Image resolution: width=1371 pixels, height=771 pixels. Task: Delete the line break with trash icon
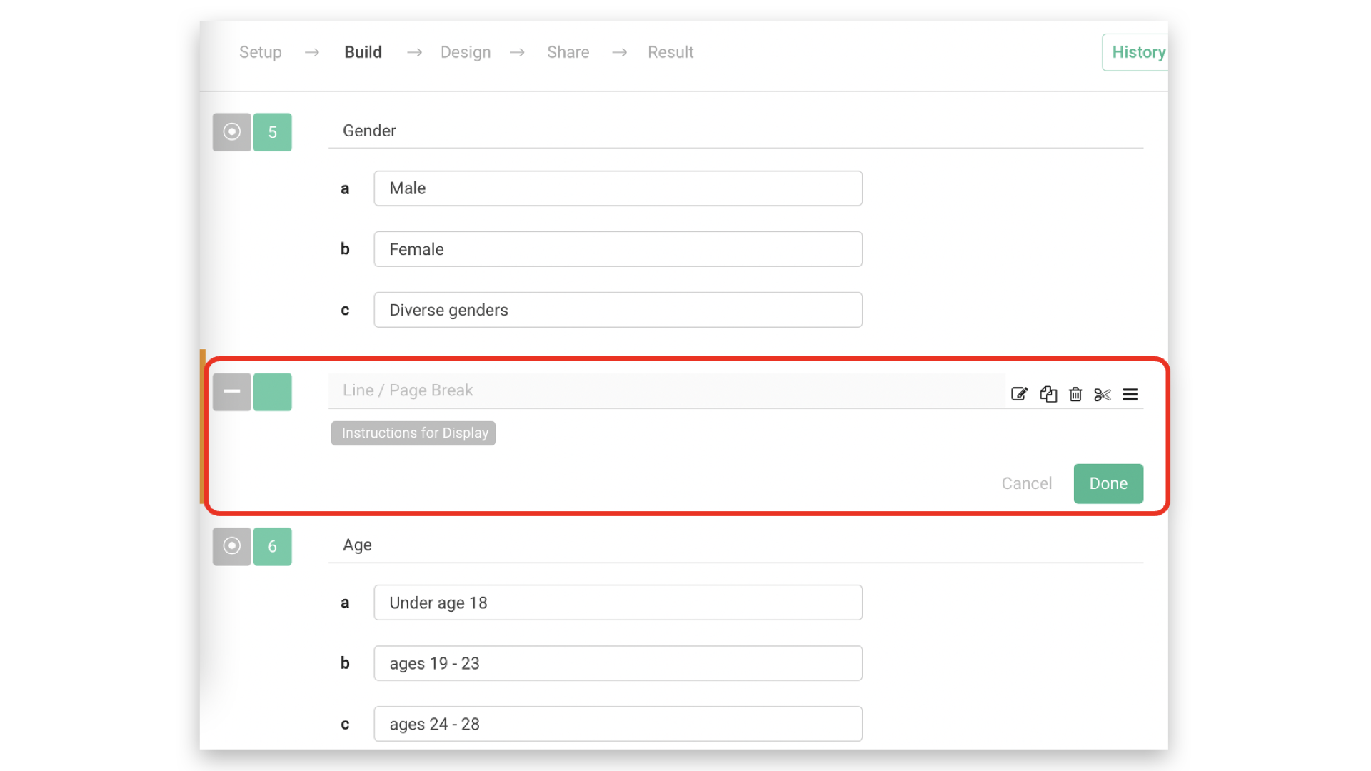click(1075, 394)
